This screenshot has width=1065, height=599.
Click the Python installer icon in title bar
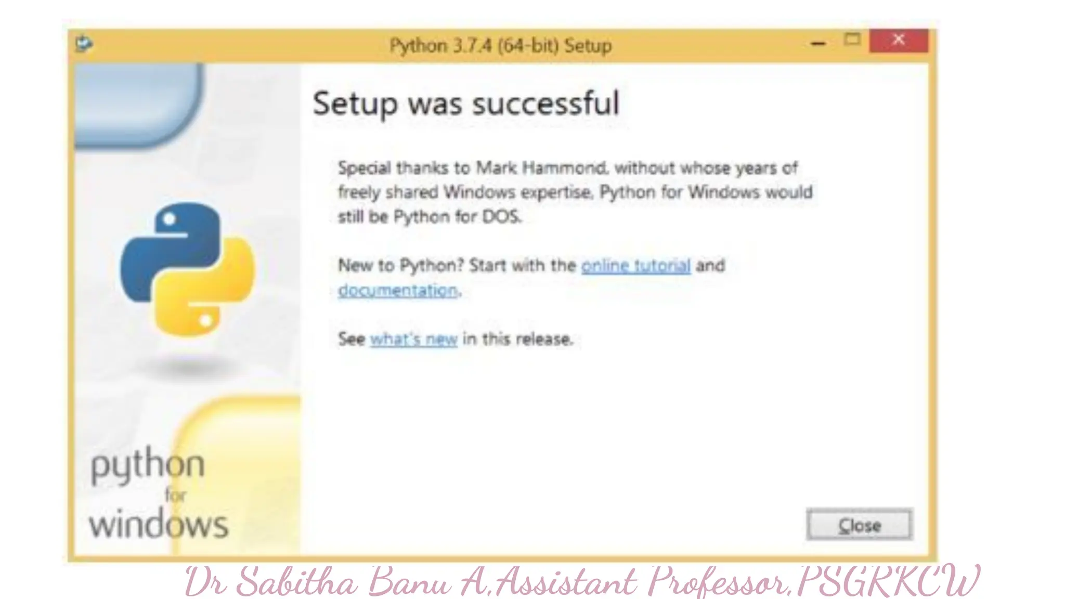(84, 44)
